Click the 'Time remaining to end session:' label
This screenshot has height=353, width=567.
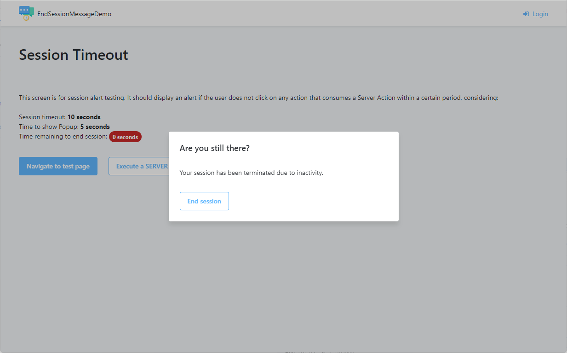pos(63,137)
